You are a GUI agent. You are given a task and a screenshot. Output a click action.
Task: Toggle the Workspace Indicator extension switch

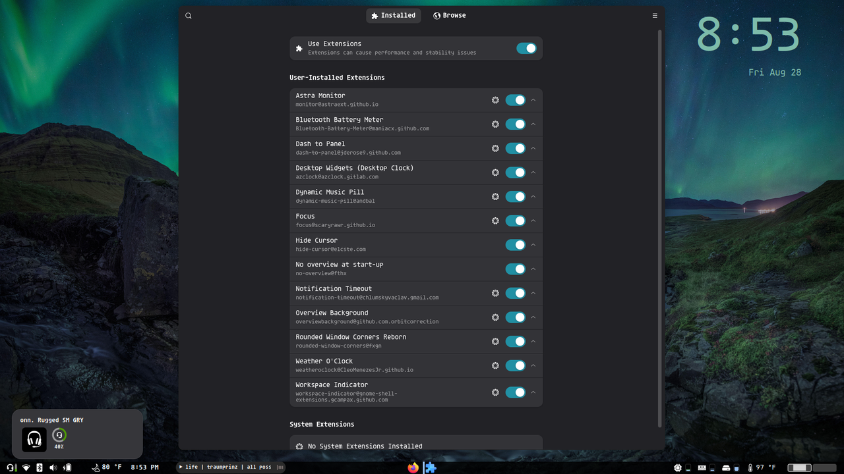(x=516, y=392)
